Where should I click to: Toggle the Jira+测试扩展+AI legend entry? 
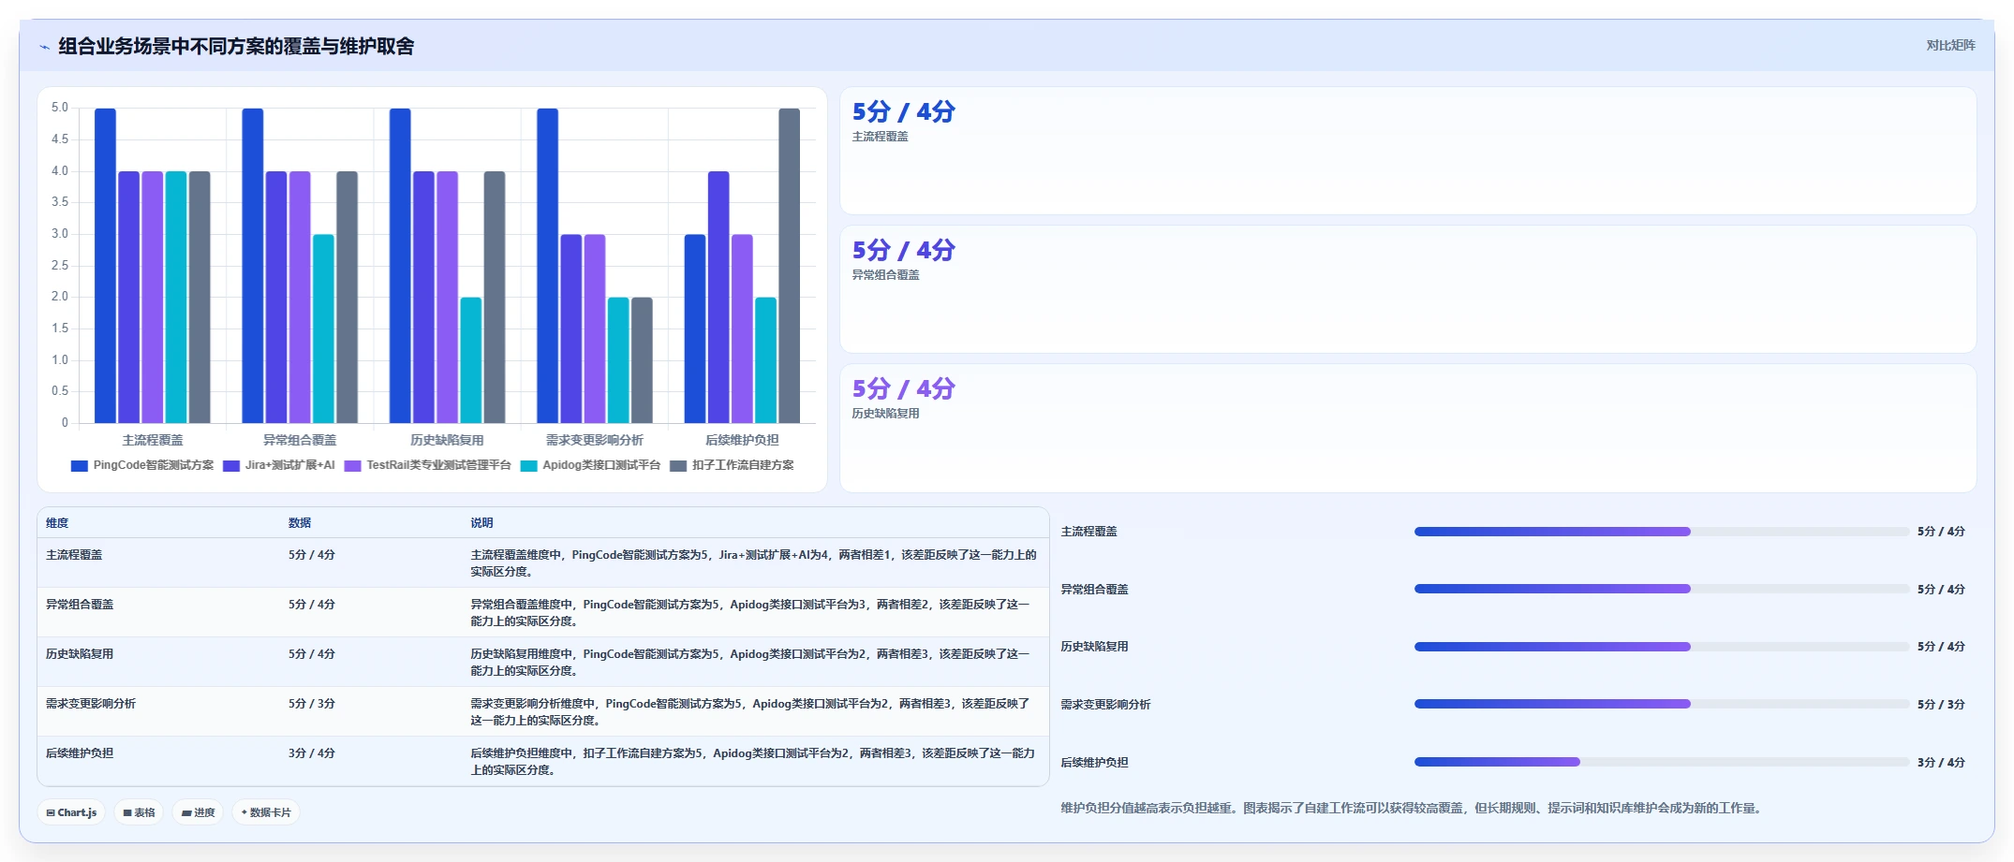point(279,465)
